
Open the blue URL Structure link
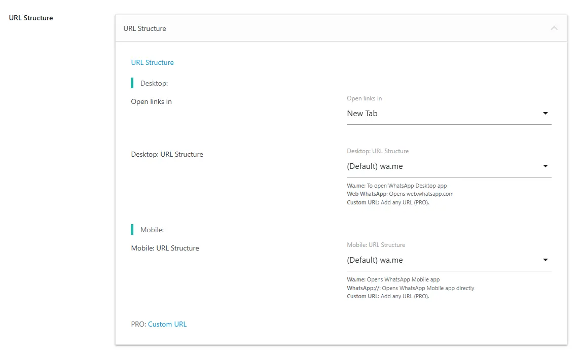pos(152,62)
